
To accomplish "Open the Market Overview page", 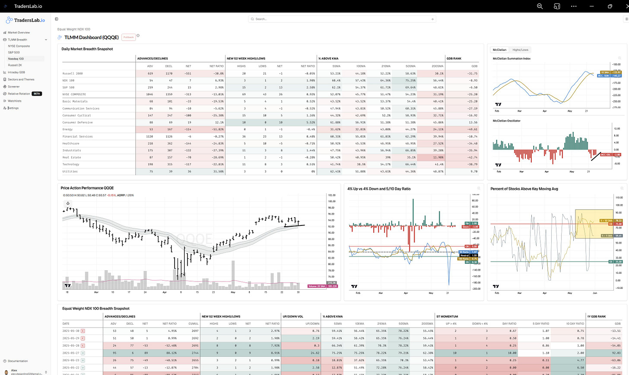I will pyautogui.click(x=19, y=33).
